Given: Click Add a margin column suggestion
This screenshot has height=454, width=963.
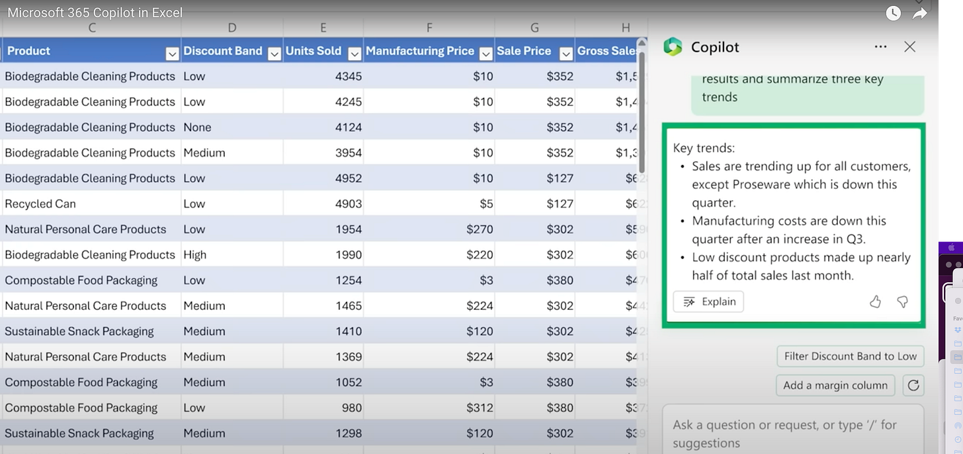Looking at the screenshot, I should coord(835,385).
